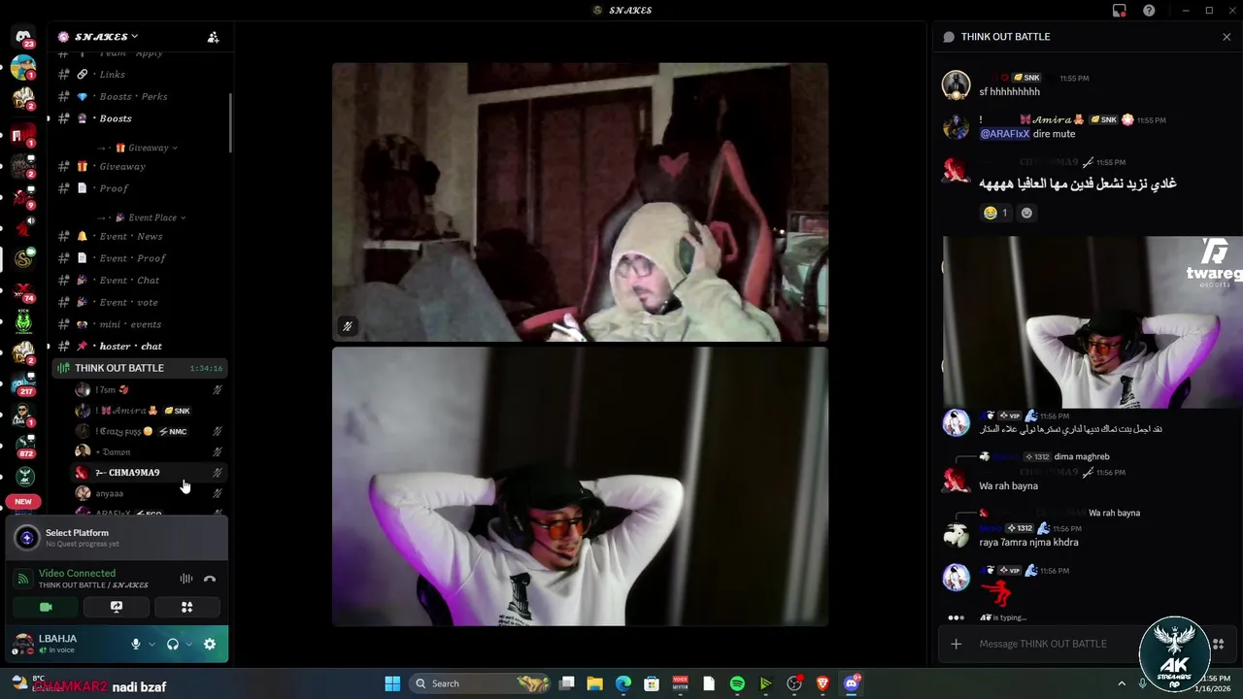The image size is (1243, 699).
Task: Select THINK OUT BATTLE voice channel
Action: click(139, 368)
